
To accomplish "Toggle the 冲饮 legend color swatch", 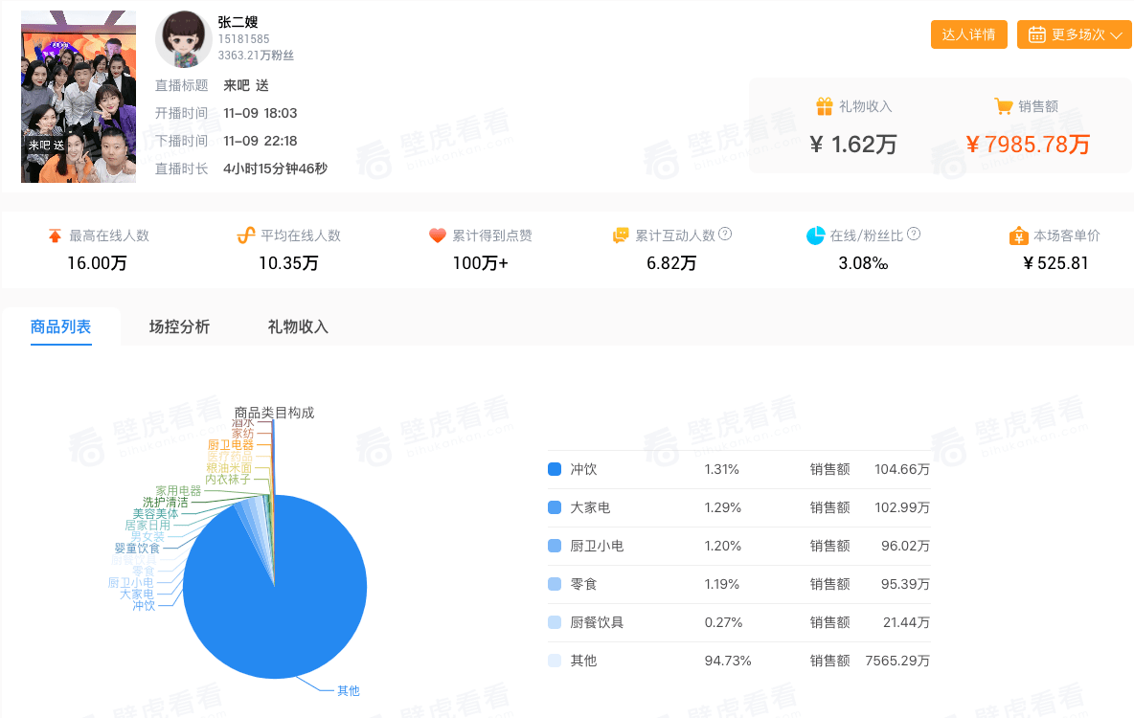I will tap(555, 469).
